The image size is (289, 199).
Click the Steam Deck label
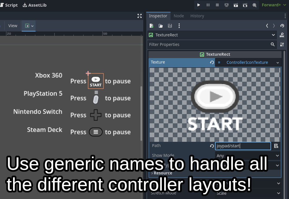(x=45, y=130)
